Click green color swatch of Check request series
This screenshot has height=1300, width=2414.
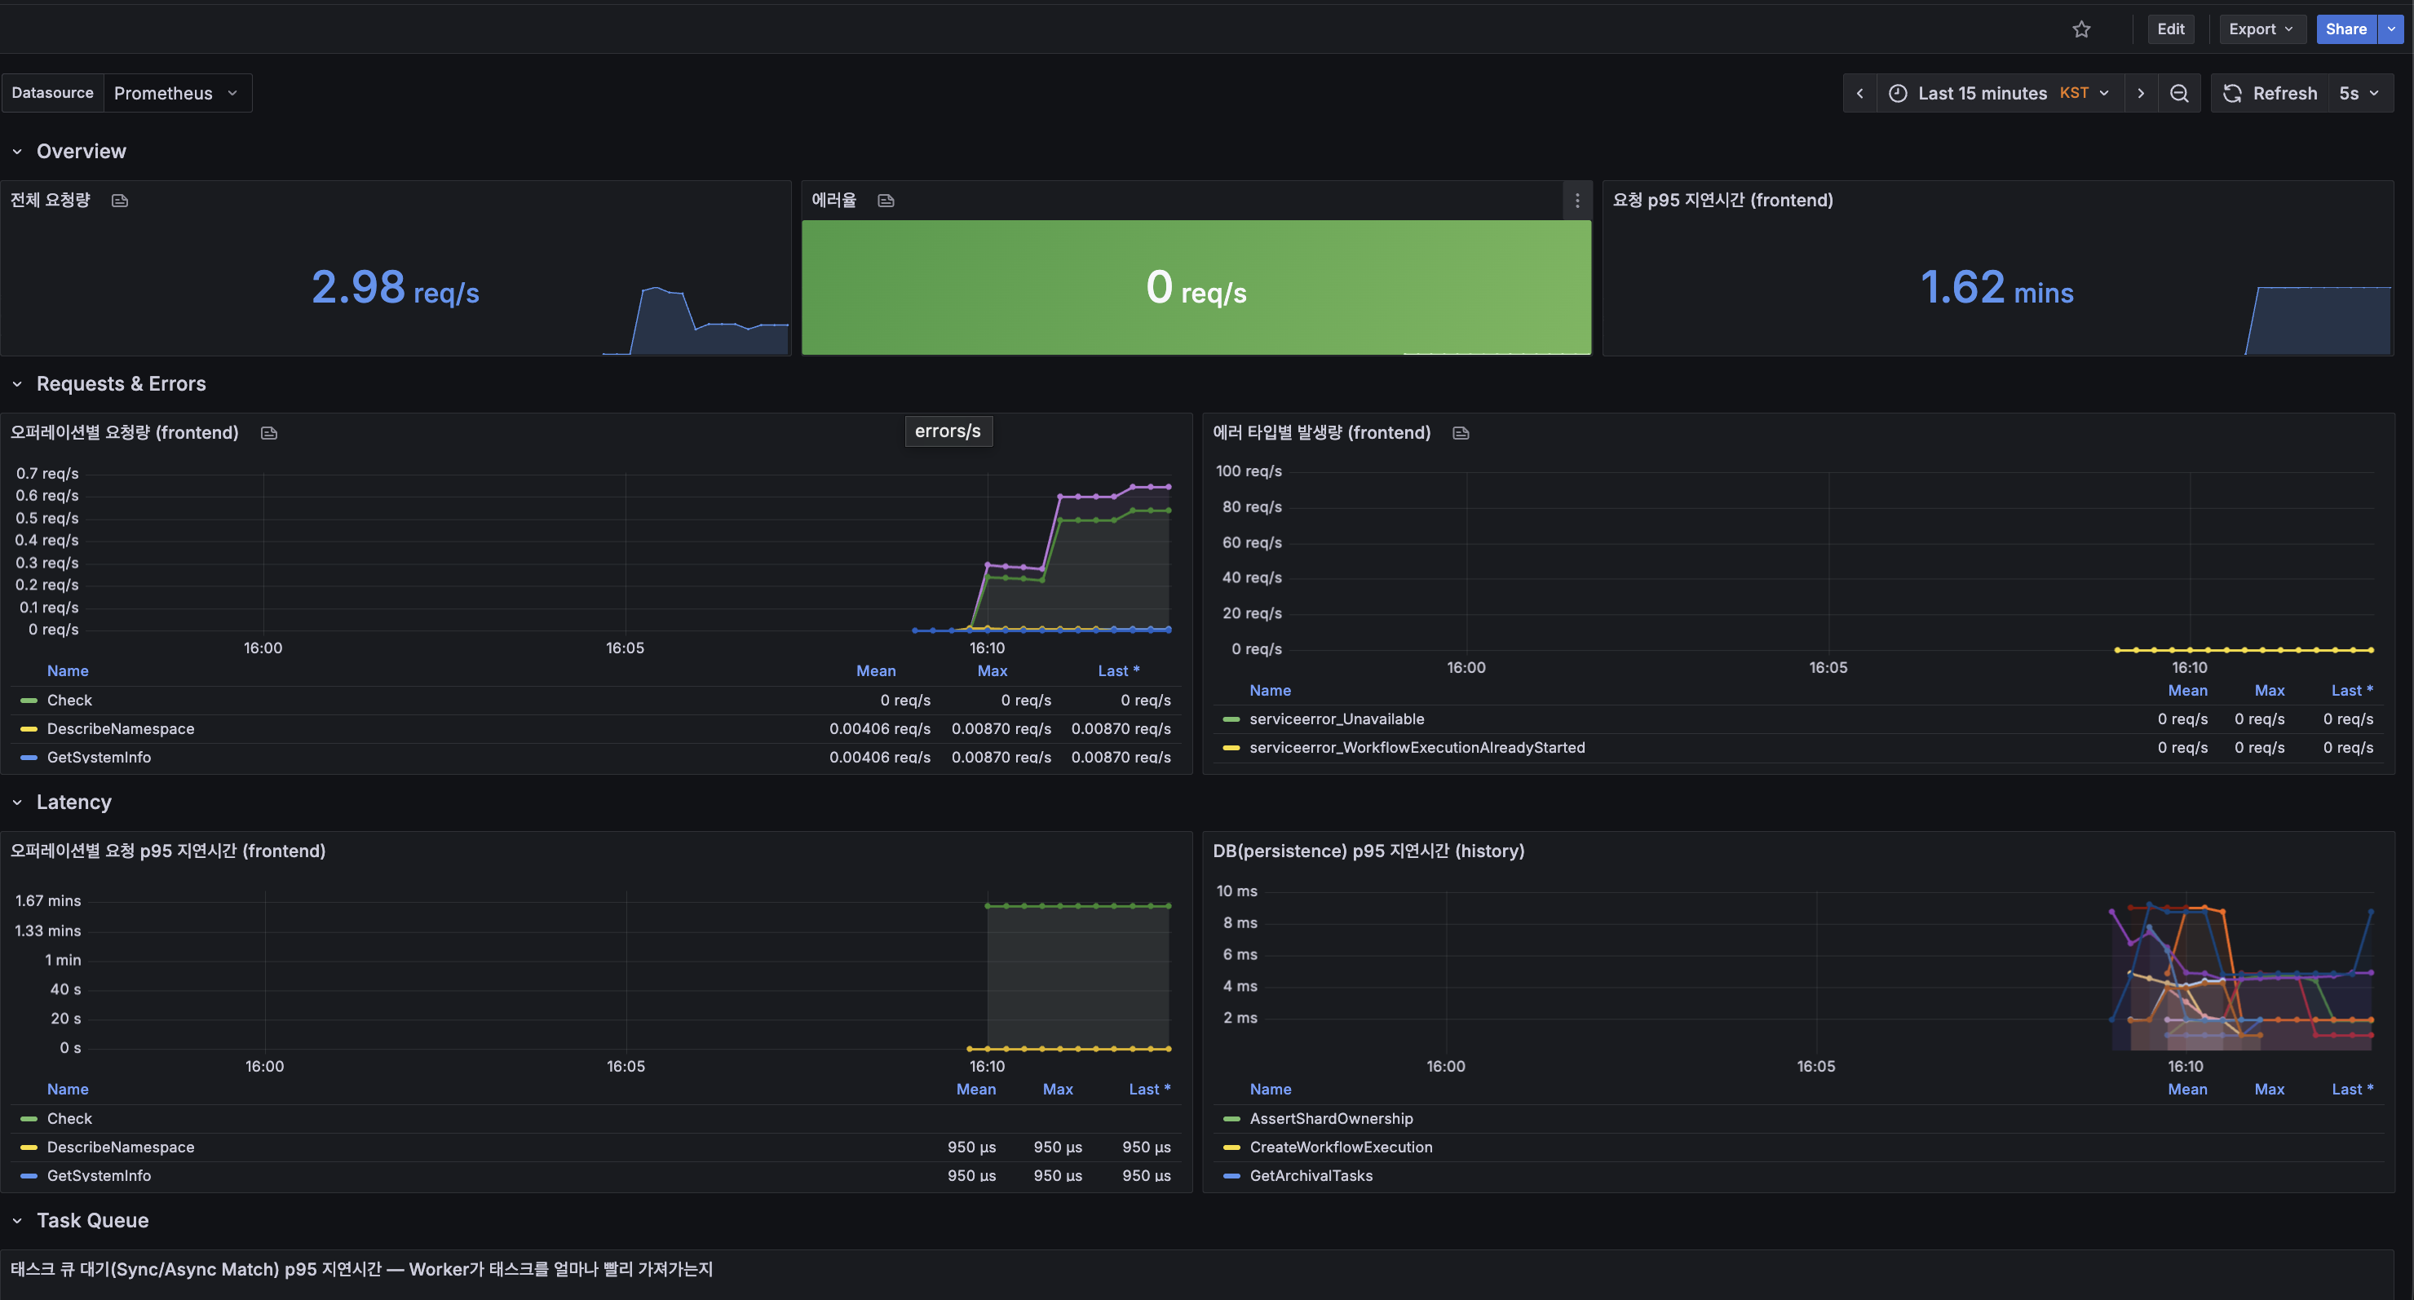[x=29, y=700]
